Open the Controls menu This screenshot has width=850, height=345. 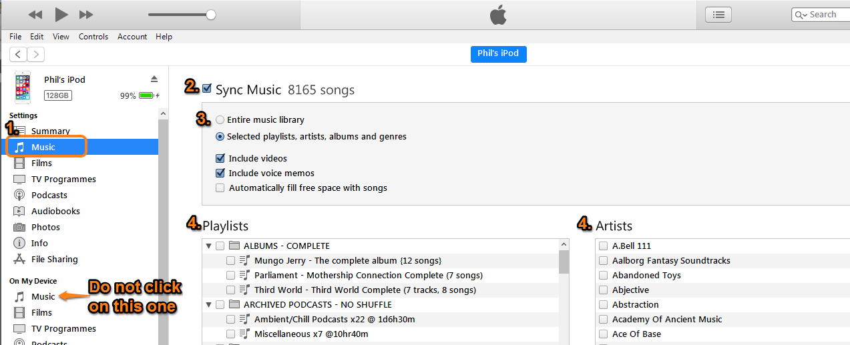click(93, 37)
